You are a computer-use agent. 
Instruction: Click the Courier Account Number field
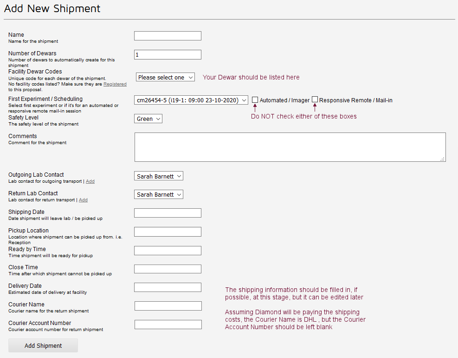pyautogui.click(x=168, y=324)
